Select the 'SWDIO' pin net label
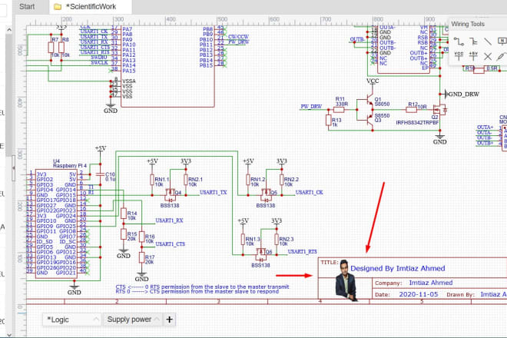 (x=99, y=58)
